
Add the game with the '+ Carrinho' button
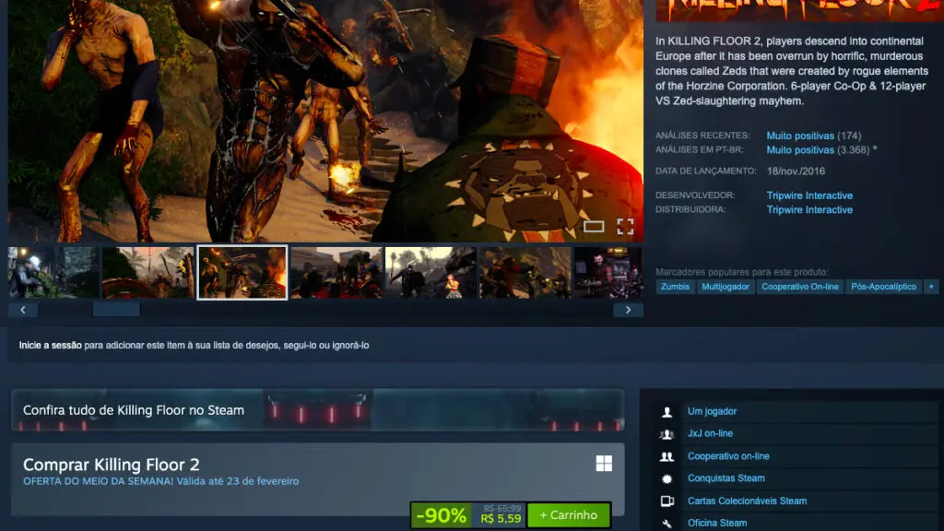tap(566, 514)
